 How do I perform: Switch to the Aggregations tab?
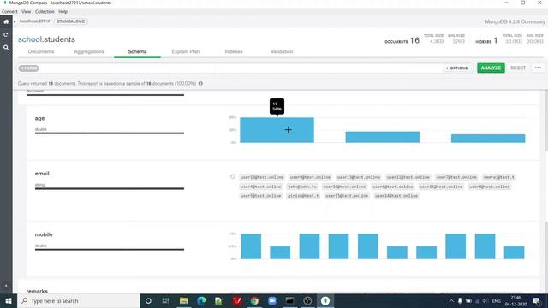tap(89, 51)
